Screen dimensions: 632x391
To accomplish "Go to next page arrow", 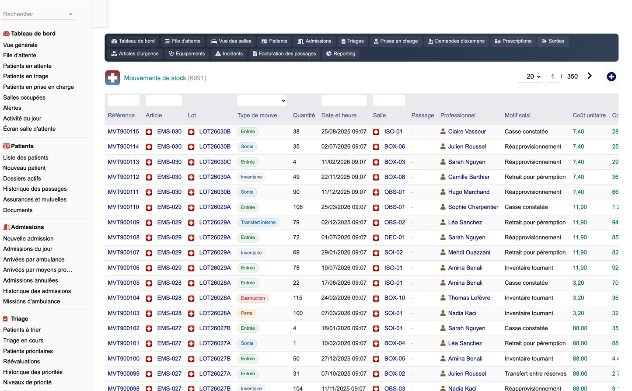I will point(590,76).
